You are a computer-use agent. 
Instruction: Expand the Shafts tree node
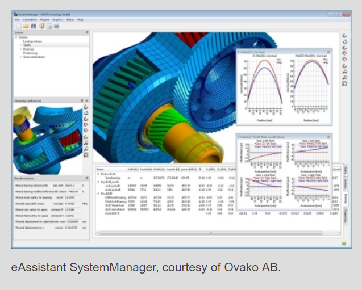20,45
